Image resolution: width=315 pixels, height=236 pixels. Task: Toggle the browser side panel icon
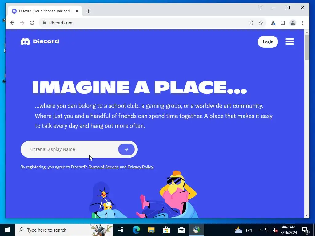click(x=283, y=23)
